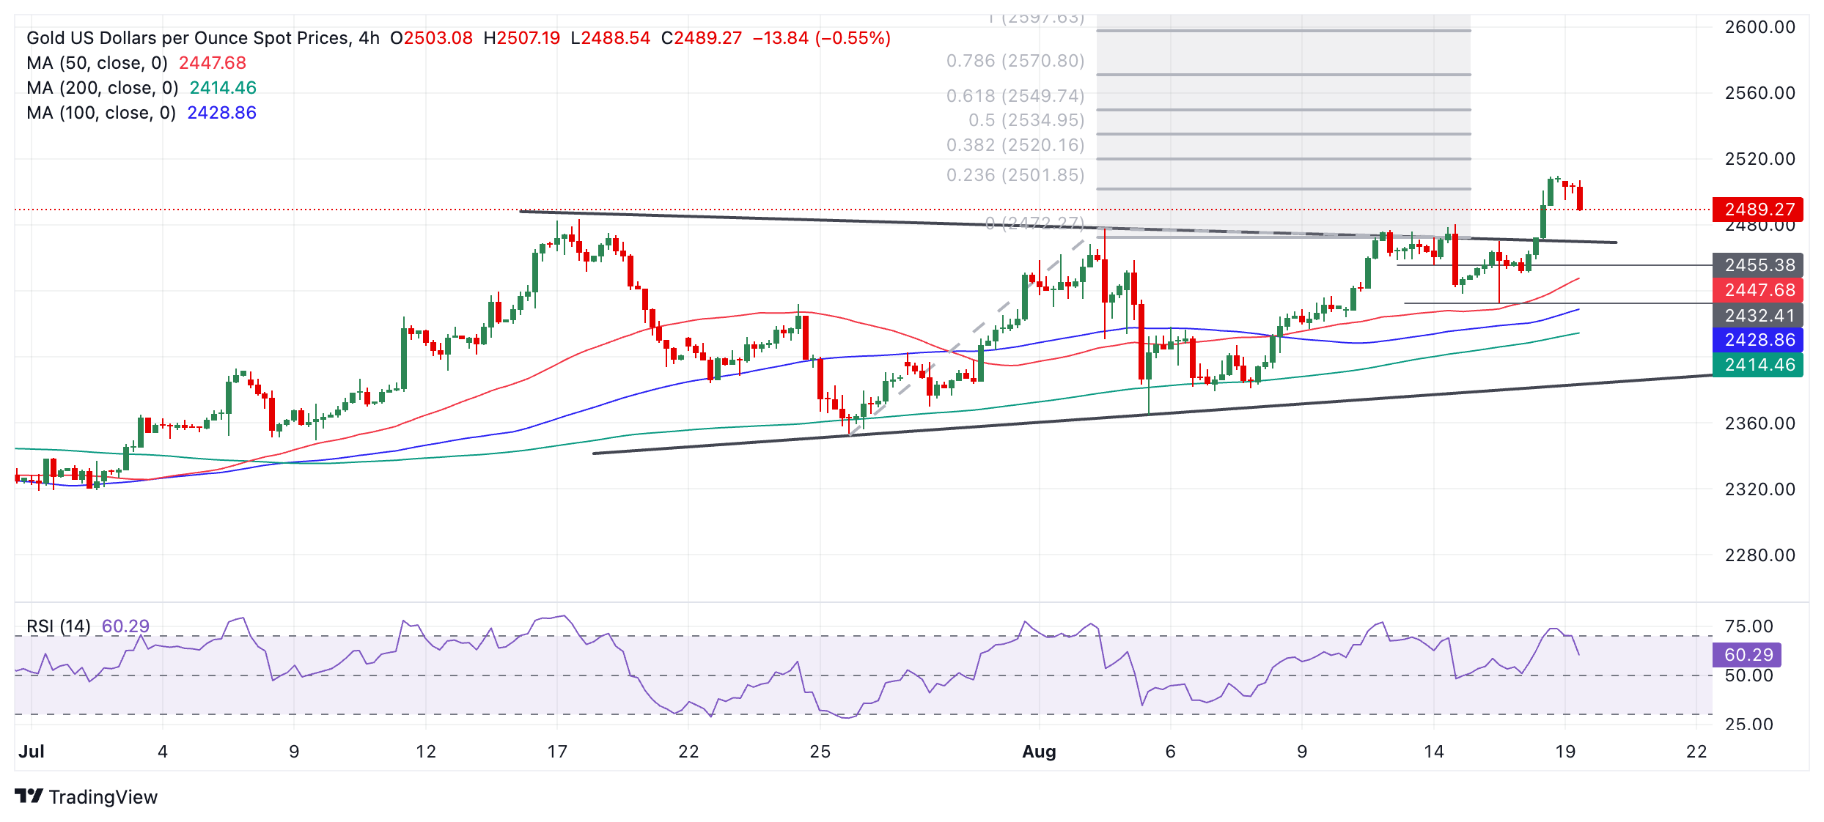Click the blue 2428.86 MA price label
Image resolution: width=1824 pixels, height=822 pixels.
point(1757,340)
